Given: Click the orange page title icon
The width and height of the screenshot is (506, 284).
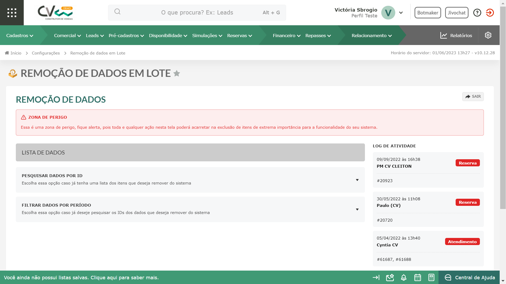Looking at the screenshot, I should point(13,73).
